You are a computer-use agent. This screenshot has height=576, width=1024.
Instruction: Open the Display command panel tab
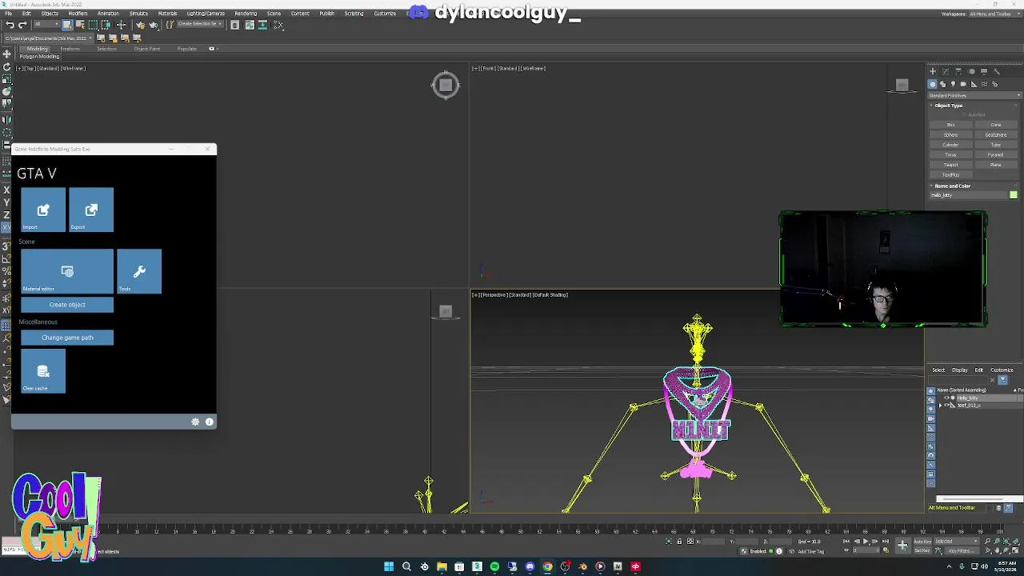pos(983,71)
